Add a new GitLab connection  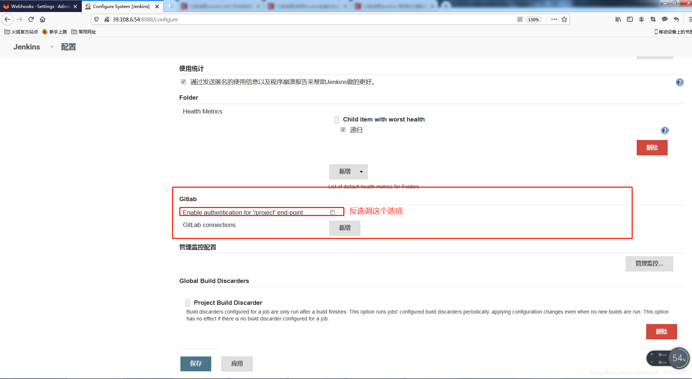pyautogui.click(x=345, y=228)
